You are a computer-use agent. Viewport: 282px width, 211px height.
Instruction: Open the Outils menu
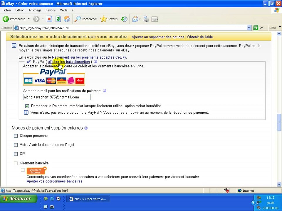coord(63,10)
